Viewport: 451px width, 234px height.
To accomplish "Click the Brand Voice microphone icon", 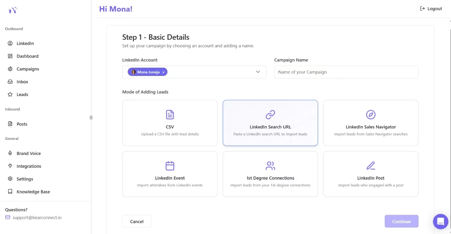I will 10,153.
